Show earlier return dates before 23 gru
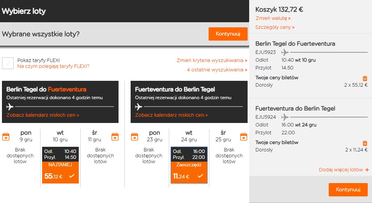Image resolution: width=372 pixels, height=203 pixels. (135, 137)
